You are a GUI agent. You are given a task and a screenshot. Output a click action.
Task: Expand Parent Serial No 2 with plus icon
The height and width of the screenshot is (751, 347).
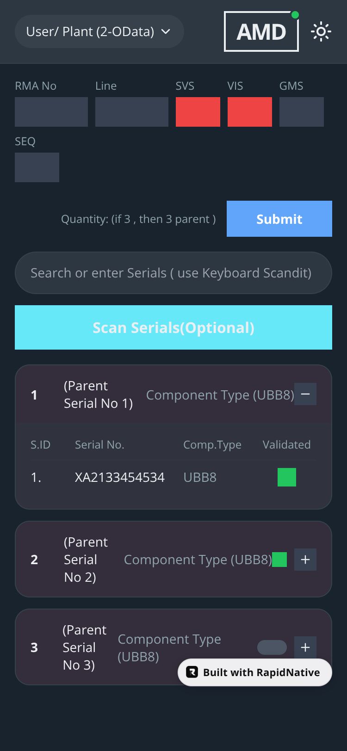[305, 560]
